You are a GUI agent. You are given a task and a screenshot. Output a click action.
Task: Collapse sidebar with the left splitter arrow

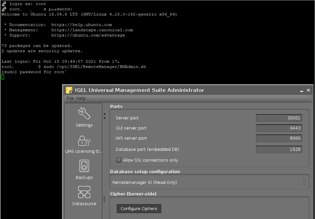coord(104,114)
